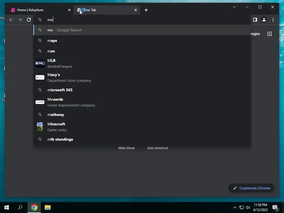Select the Menards Home improvement suggestion
Screen dimensions: 284x213
[x=142, y=102]
